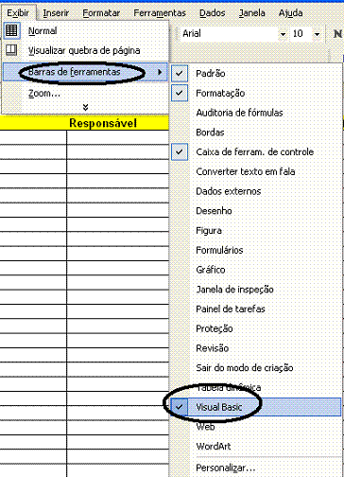Click the Normal view grid icon

[x=11, y=30]
